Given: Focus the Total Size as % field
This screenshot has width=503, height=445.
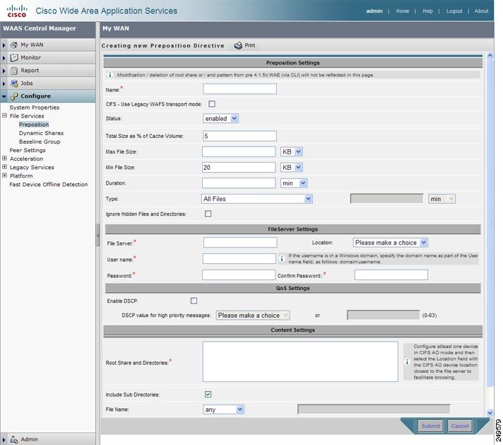Looking at the screenshot, I should (x=239, y=136).
